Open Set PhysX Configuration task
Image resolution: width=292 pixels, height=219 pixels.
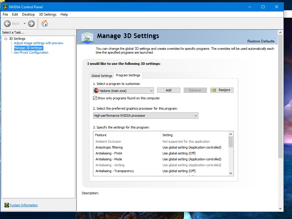[31, 52]
